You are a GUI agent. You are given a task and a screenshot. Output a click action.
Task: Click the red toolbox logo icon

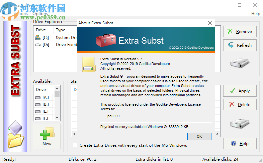[106, 40]
